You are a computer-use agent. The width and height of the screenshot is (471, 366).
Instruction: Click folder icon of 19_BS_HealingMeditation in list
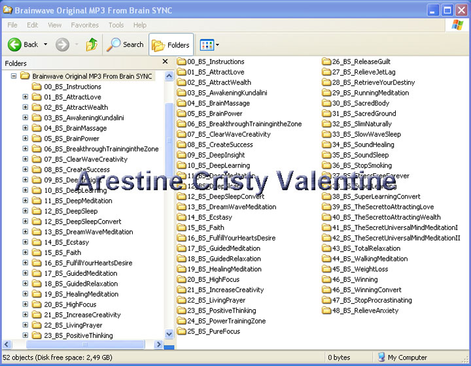coord(181,269)
